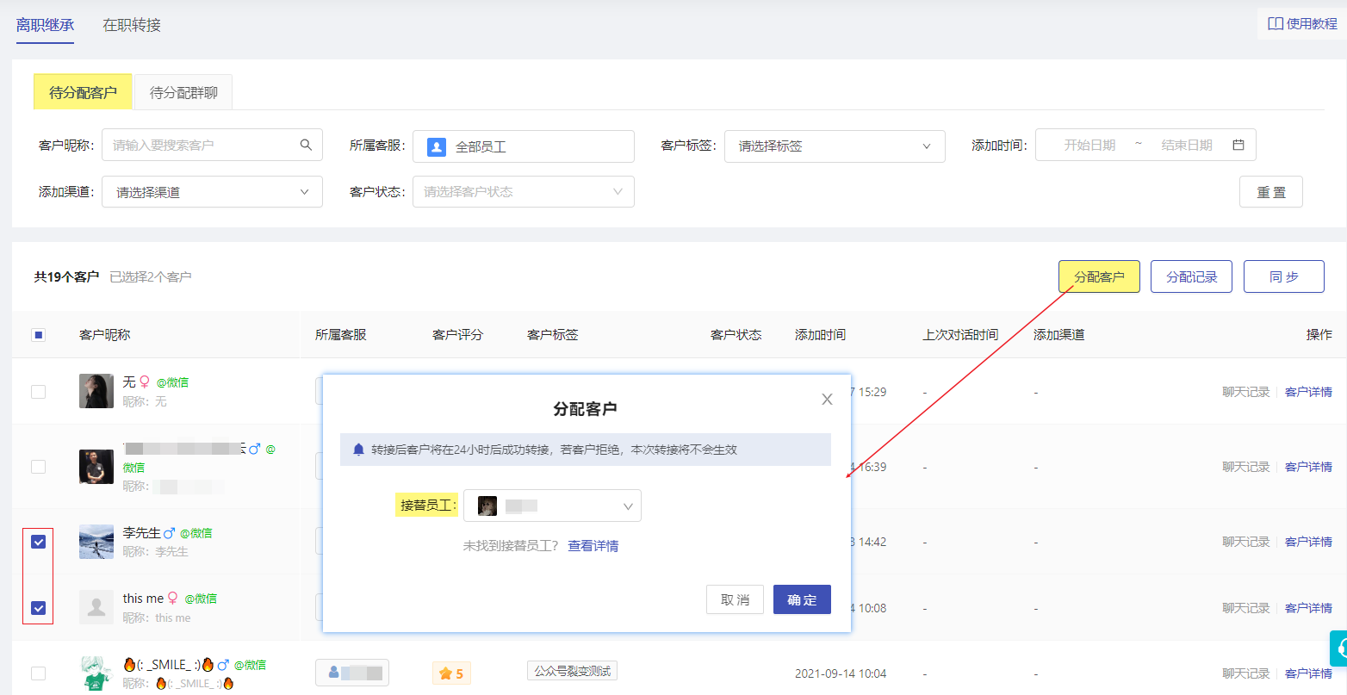Click the 开始日期 date input

coord(1089,145)
